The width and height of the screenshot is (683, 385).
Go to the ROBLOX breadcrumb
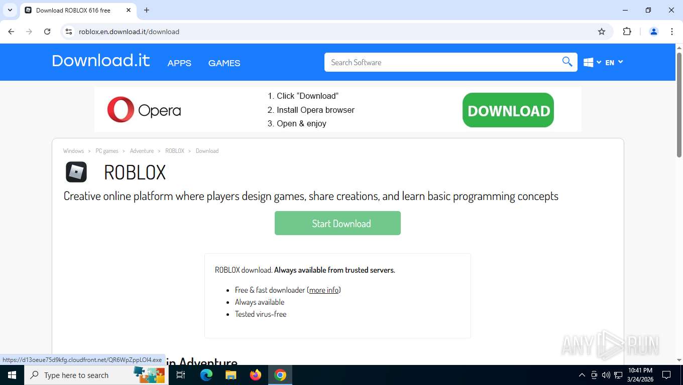point(175,151)
